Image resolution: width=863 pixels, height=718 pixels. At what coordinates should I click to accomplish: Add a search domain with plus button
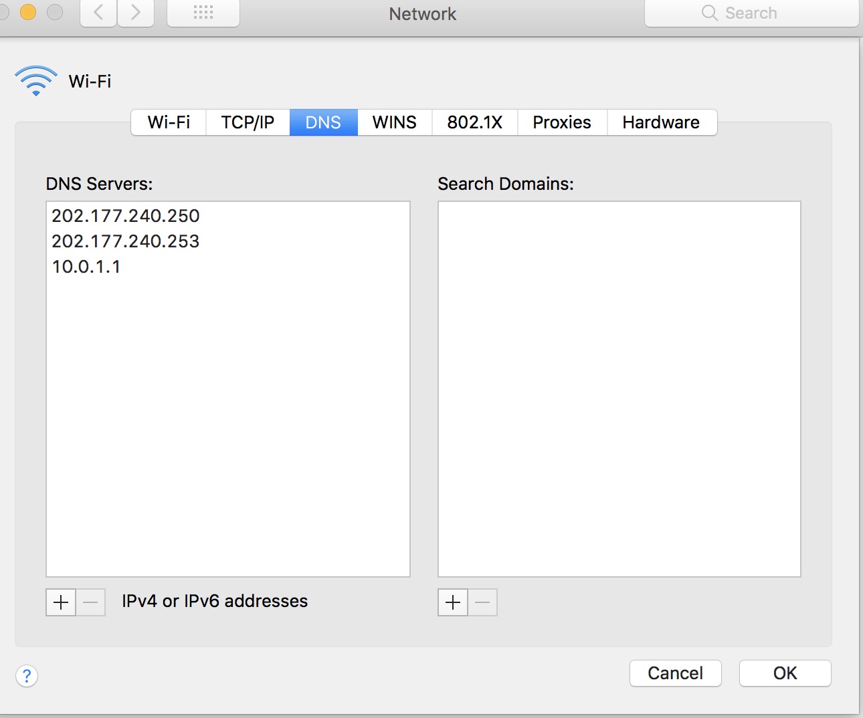(x=453, y=602)
